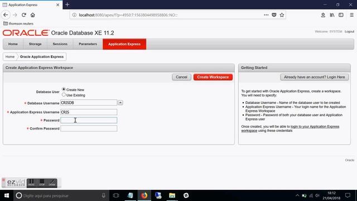Open File Explorer from the taskbar
Screen dimensions: 357x201
172,195
